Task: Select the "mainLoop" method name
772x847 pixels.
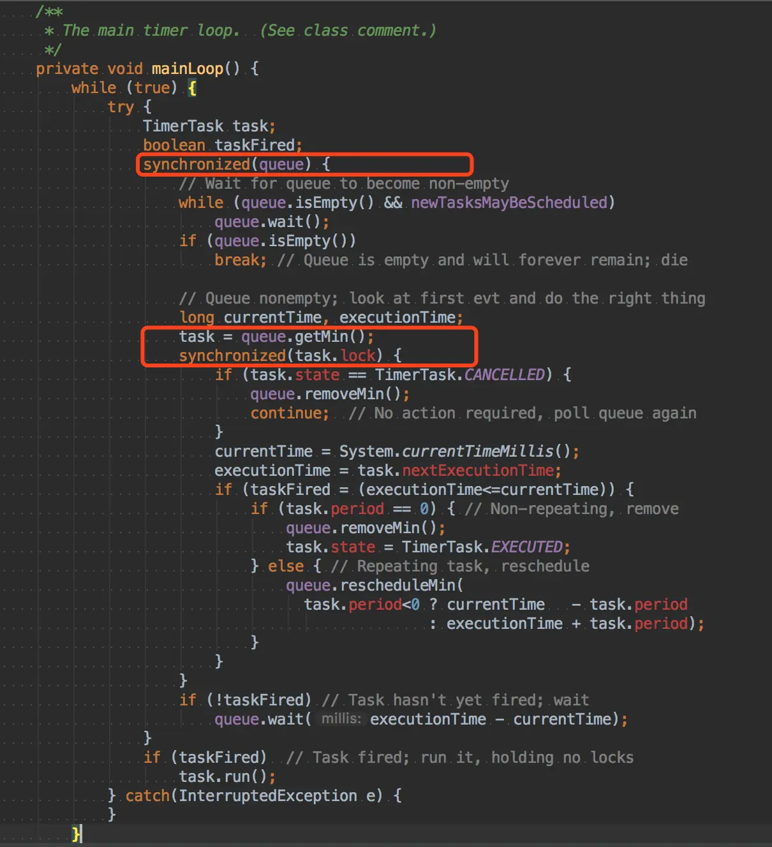Action: pos(187,69)
